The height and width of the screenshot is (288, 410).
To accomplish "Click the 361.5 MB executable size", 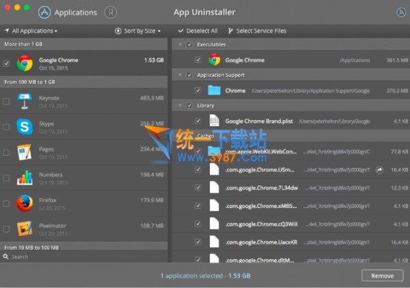I will coord(397,60).
